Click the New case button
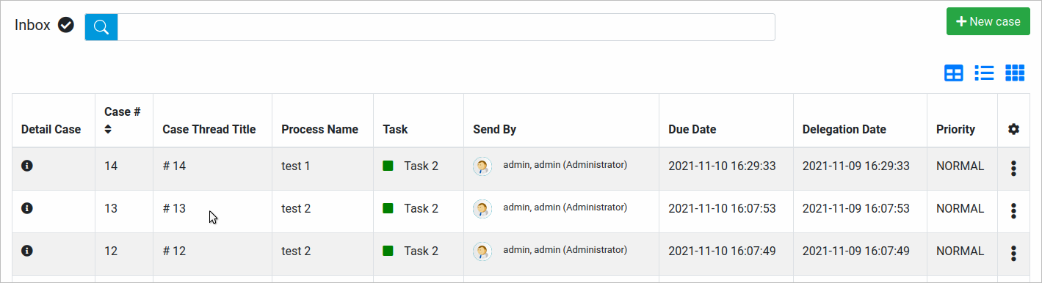1042x283 pixels. [988, 21]
